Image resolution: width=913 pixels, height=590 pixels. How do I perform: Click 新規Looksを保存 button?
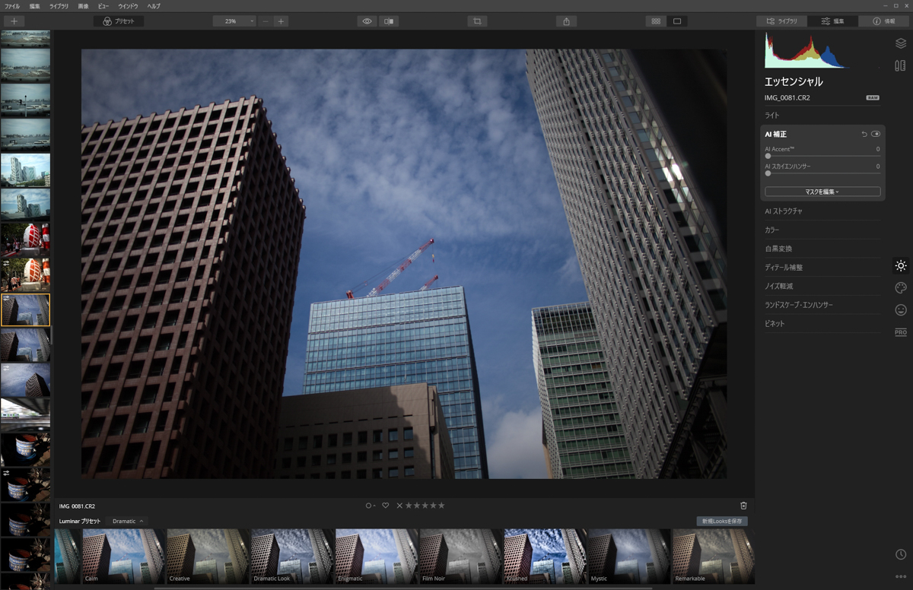pyautogui.click(x=722, y=522)
